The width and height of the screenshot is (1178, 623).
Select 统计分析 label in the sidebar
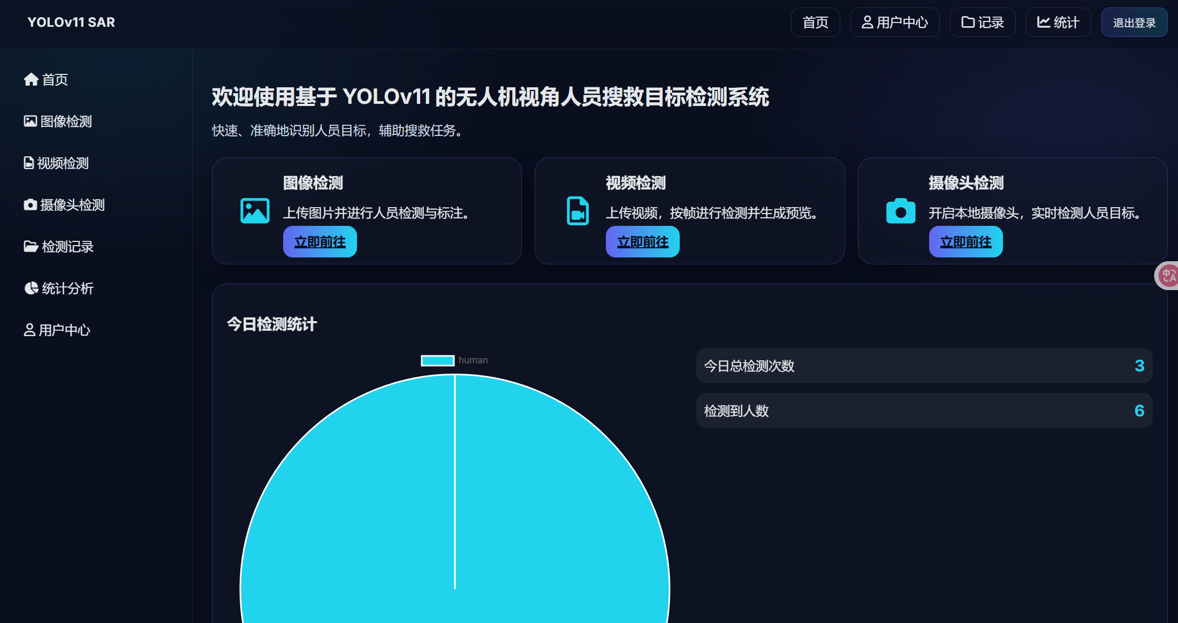[68, 288]
